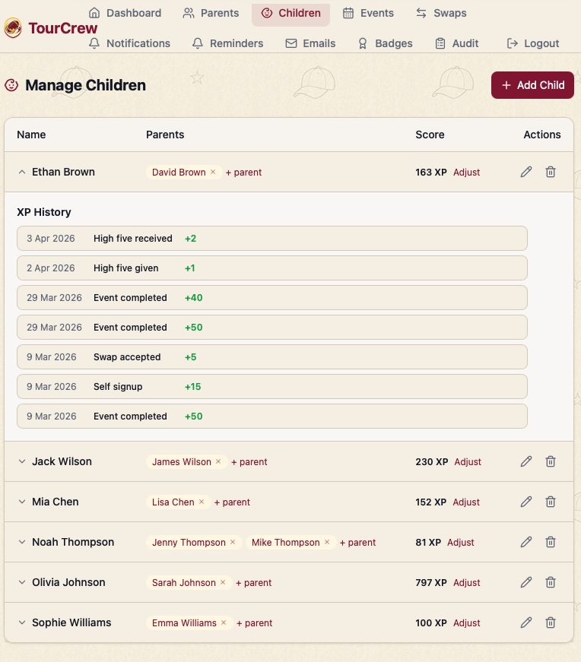Add a parent to Jack Wilson
The width and height of the screenshot is (581, 662).
pos(249,462)
